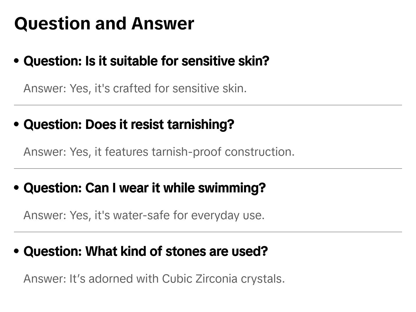This screenshot has height=312, width=416.
Task: Click the "Question and Answer" heading
Action: click(x=104, y=24)
